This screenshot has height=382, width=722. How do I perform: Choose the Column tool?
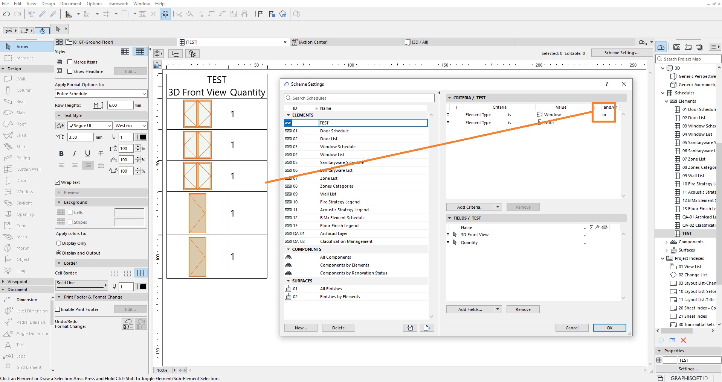tap(27, 90)
